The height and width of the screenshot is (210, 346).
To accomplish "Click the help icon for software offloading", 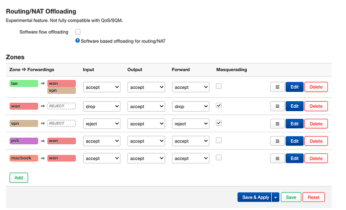I will tap(78, 41).
